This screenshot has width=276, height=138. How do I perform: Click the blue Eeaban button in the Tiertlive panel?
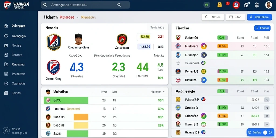point(262,28)
